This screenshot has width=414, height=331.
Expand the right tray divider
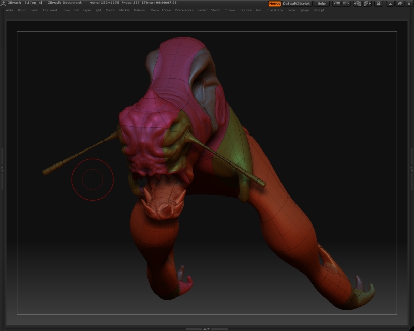coord(411,169)
